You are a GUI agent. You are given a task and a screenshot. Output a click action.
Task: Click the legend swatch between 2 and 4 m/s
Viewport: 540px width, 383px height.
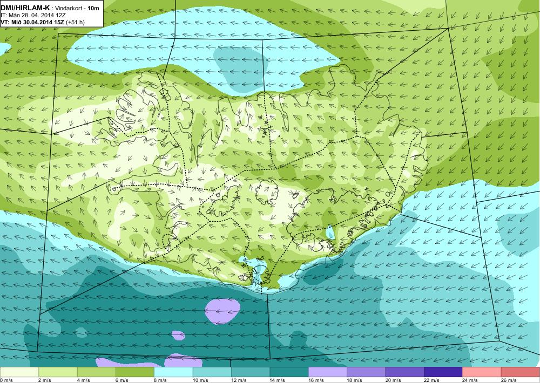pos(58,372)
